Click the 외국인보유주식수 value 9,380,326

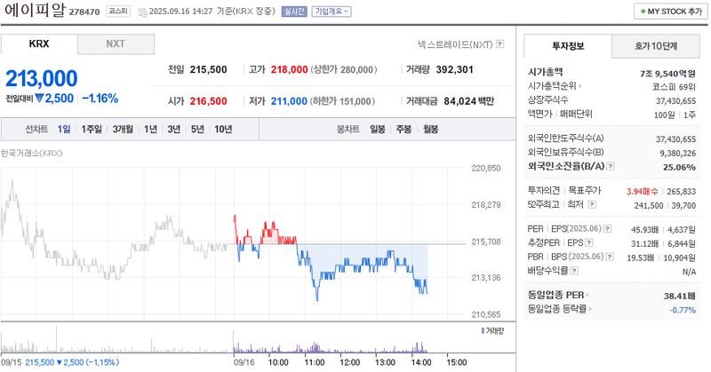click(x=677, y=154)
